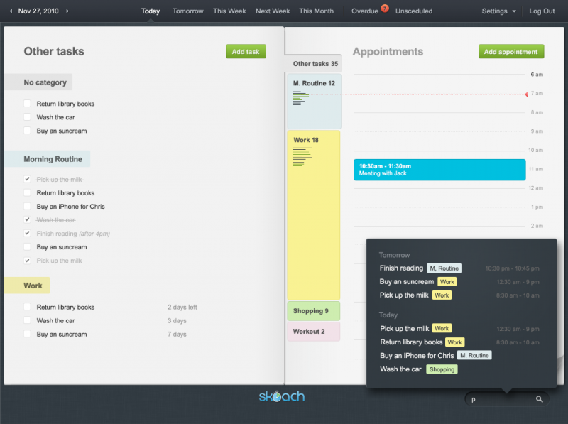
Task: Select the yellow Work 18 category block
Action: tap(314, 214)
